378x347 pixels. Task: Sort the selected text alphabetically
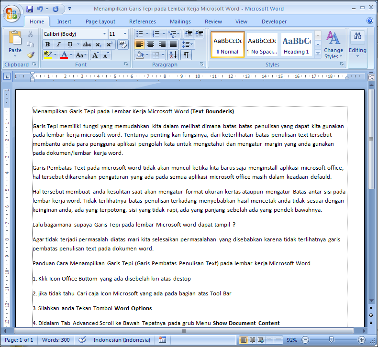[x=173, y=55]
